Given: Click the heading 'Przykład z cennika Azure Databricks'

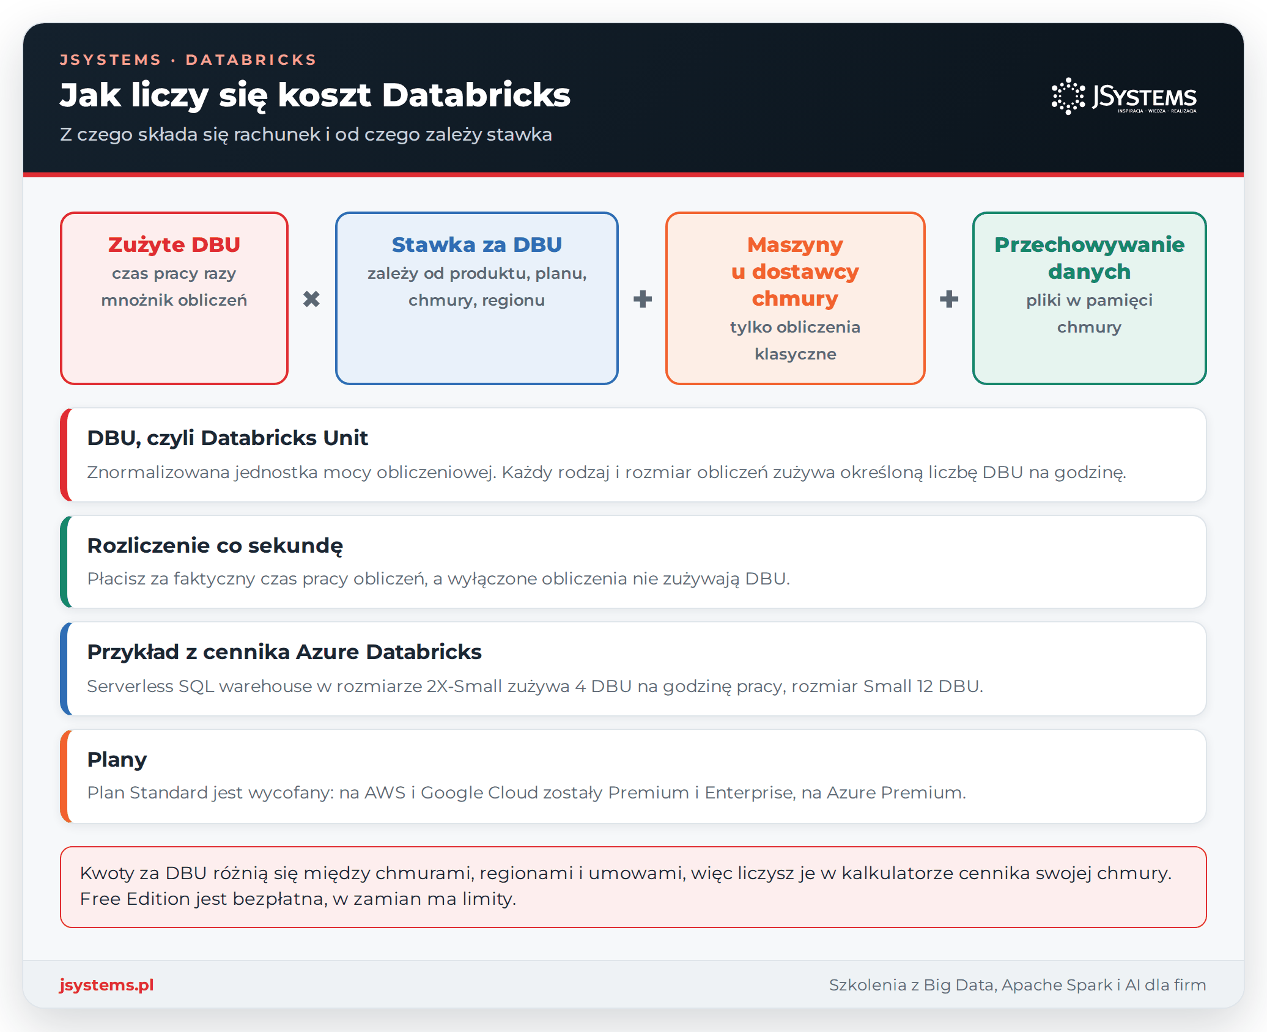Looking at the screenshot, I should pos(284,652).
